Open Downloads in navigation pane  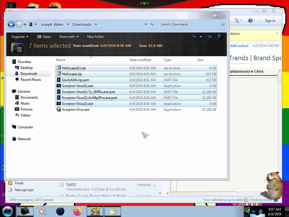pyautogui.click(x=29, y=74)
